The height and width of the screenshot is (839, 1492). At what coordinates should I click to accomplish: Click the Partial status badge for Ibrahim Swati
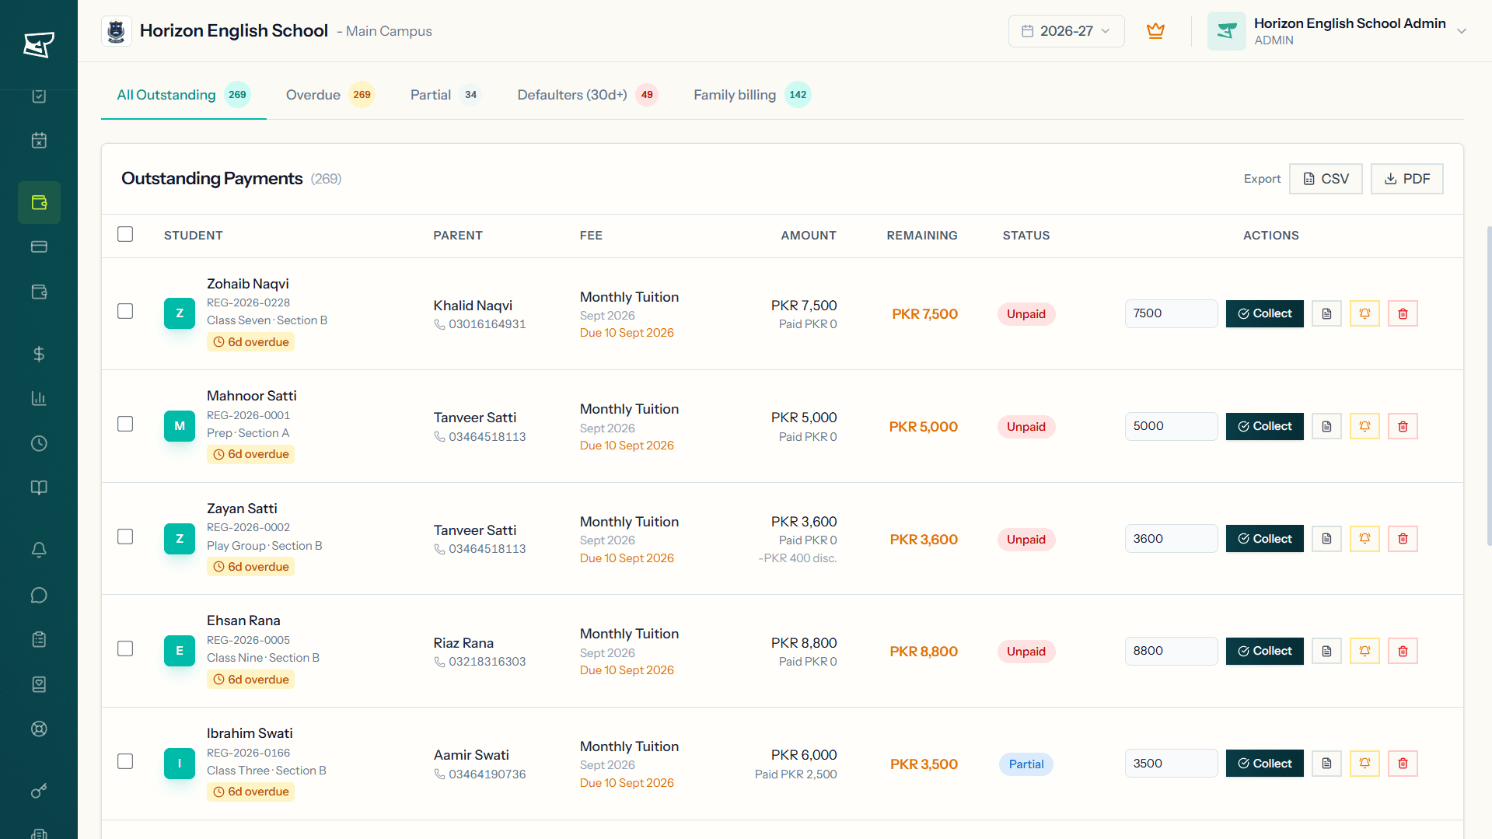pos(1026,764)
